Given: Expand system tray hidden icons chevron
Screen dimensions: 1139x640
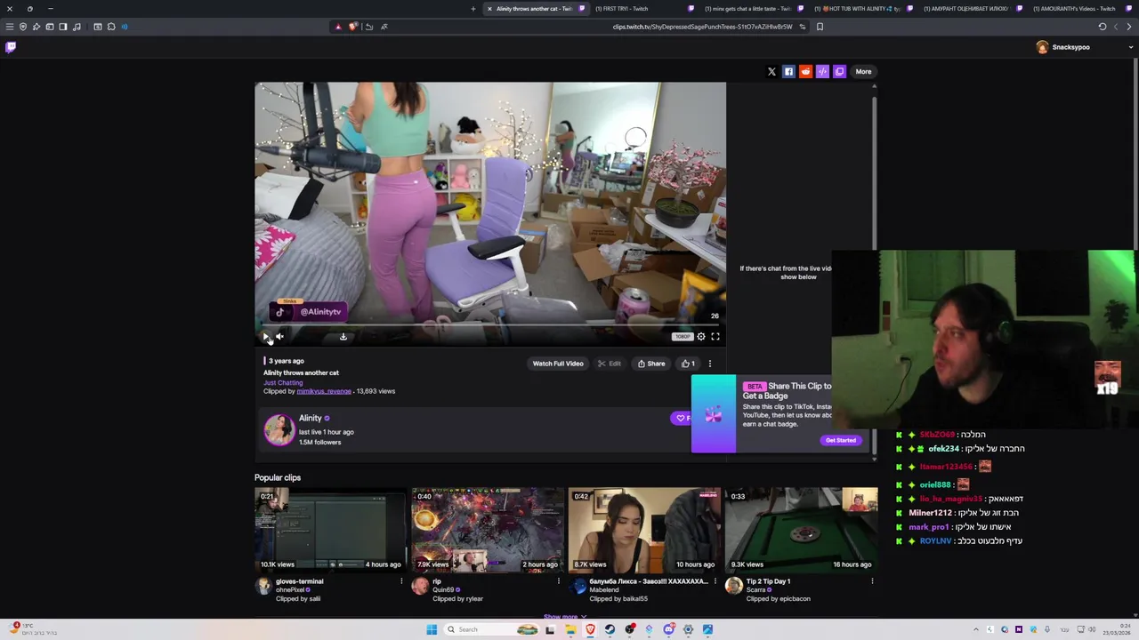Looking at the screenshot, I should point(975,629).
